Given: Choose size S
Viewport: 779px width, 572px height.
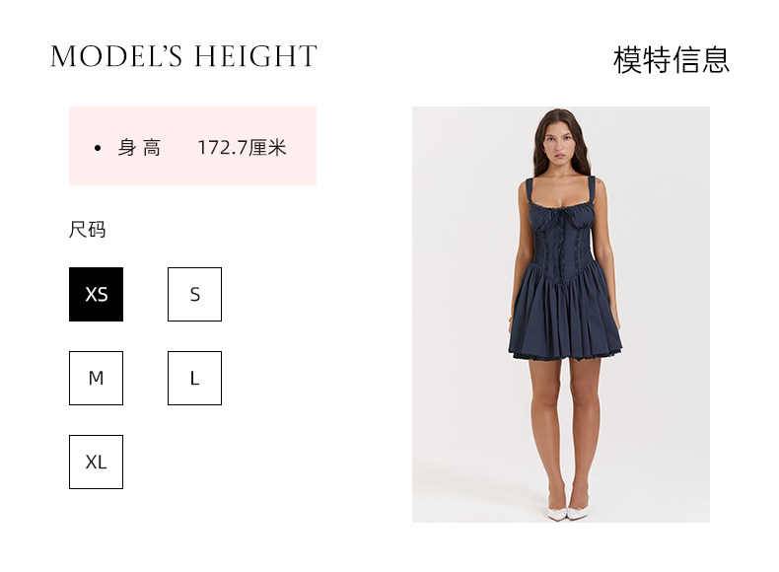Looking at the screenshot, I should click(x=195, y=294).
